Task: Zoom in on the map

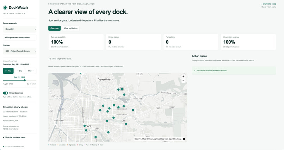Action: (184, 77)
